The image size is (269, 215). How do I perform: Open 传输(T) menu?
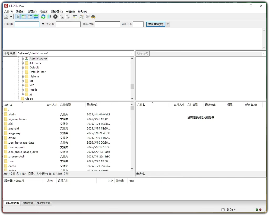tap(44, 12)
